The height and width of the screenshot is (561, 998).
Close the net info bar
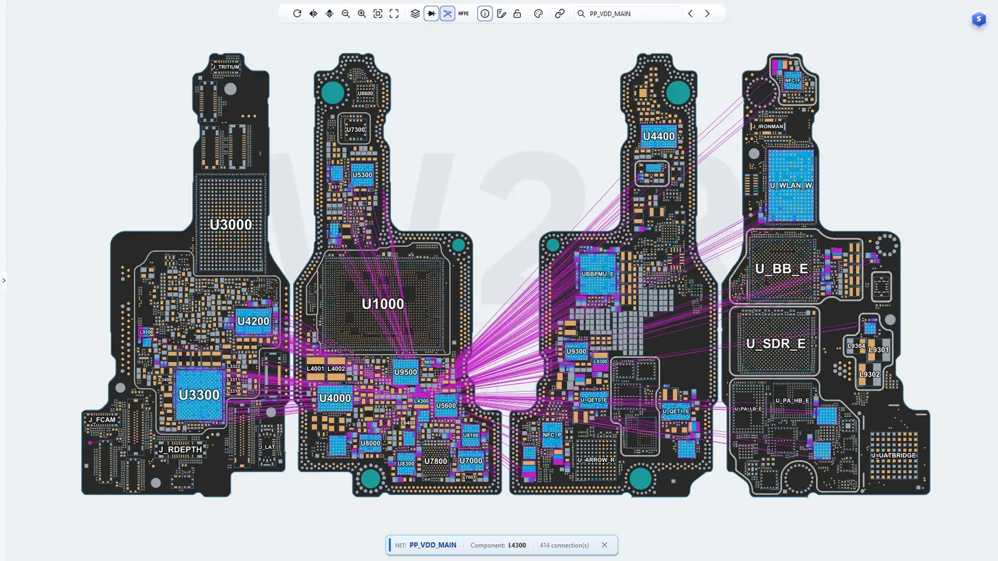pyautogui.click(x=604, y=545)
